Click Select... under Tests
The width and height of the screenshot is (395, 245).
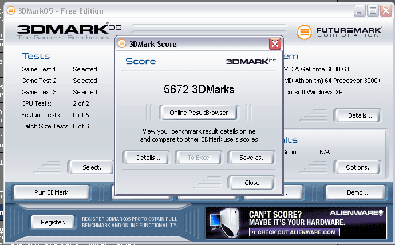[92, 167]
